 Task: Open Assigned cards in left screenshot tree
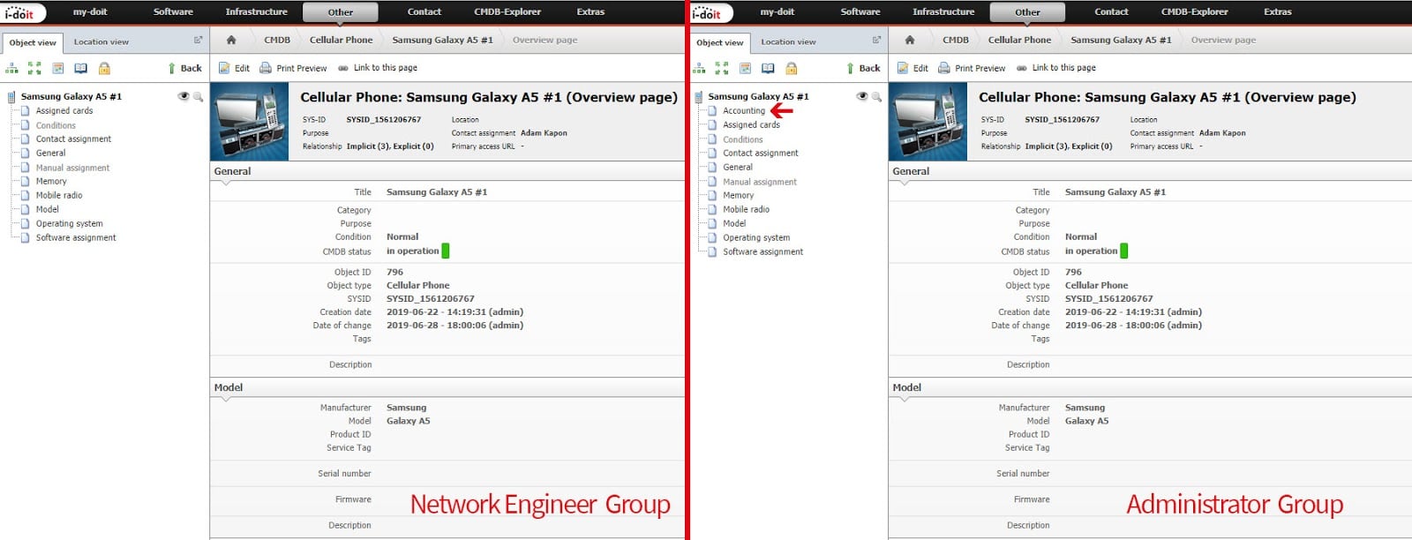point(64,111)
